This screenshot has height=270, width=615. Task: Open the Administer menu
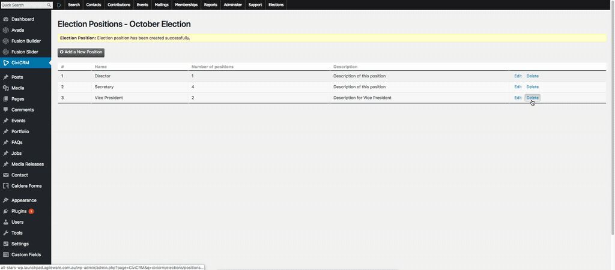point(232,5)
